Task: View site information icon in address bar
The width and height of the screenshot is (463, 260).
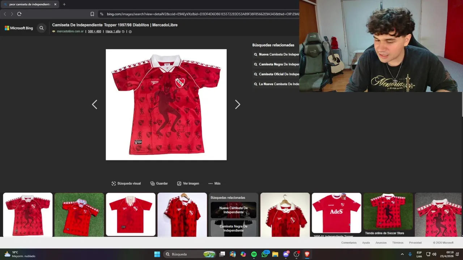Action: click(102, 14)
